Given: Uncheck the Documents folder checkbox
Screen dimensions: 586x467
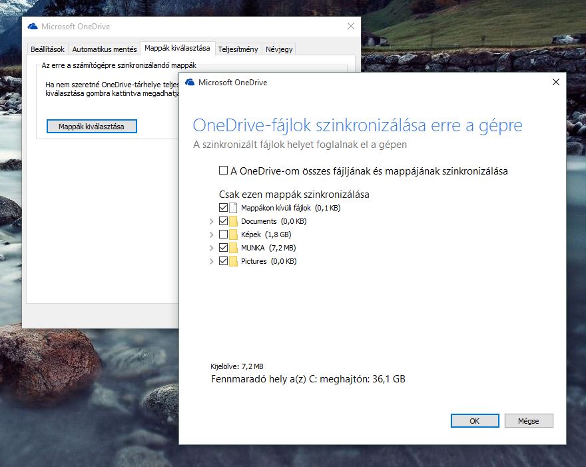Looking at the screenshot, I should pos(223,221).
